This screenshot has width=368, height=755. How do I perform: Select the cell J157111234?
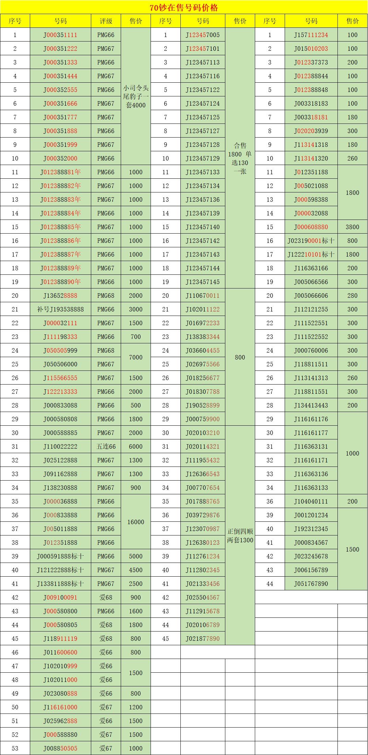pyautogui.click(x=311, y=35)
